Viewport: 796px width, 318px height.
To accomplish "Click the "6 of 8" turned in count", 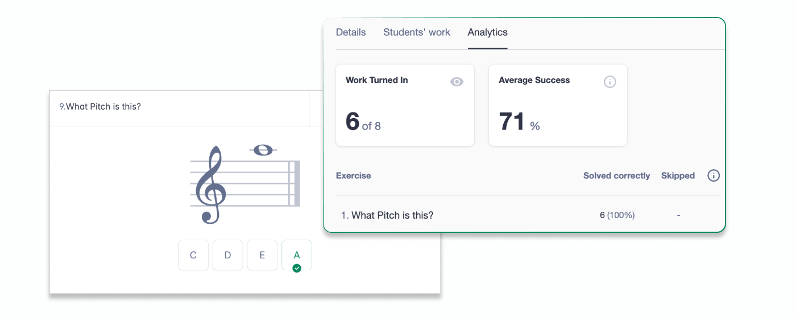I will pyautogui.click(x=363, y=122).
